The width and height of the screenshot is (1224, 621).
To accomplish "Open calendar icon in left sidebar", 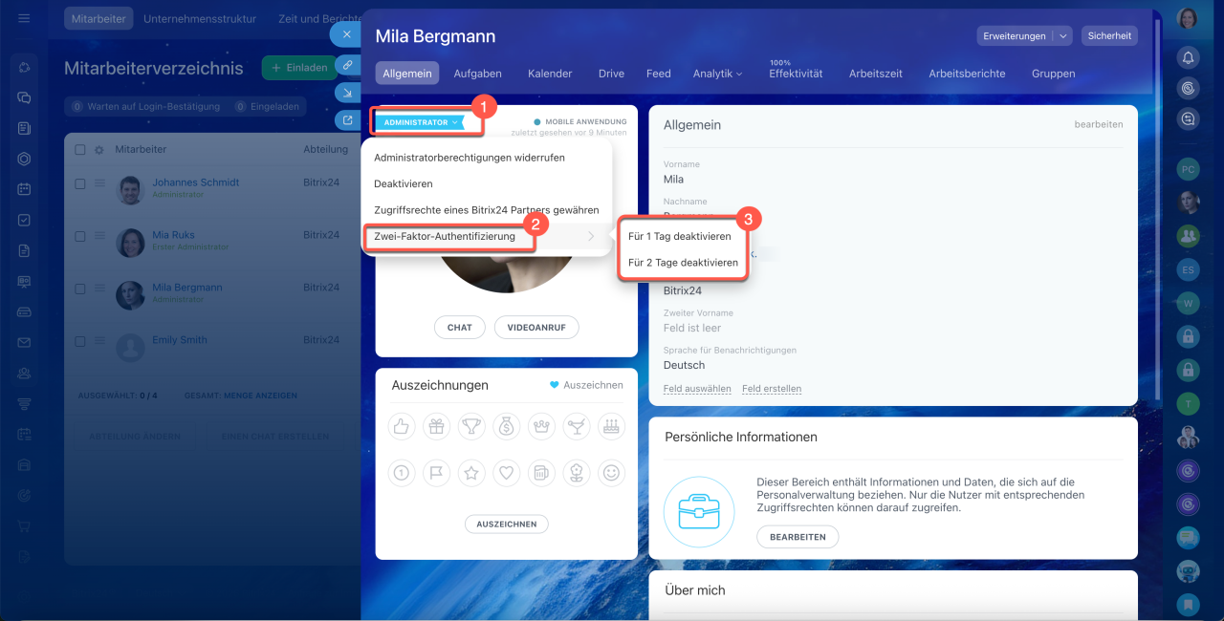I will point(24,189).
